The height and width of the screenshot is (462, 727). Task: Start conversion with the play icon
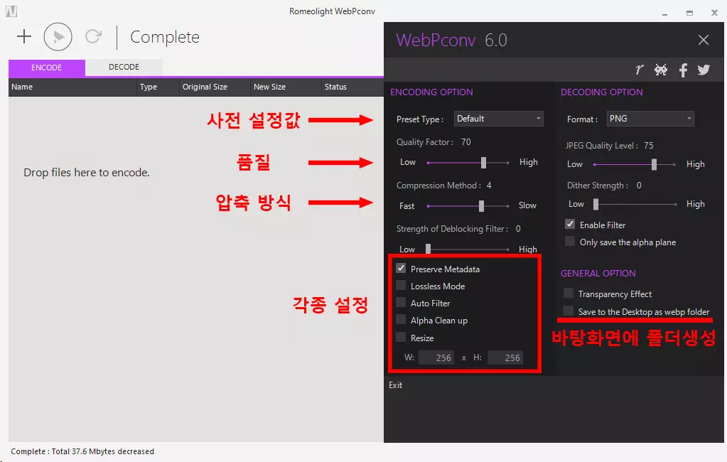[x=58, y=37]
